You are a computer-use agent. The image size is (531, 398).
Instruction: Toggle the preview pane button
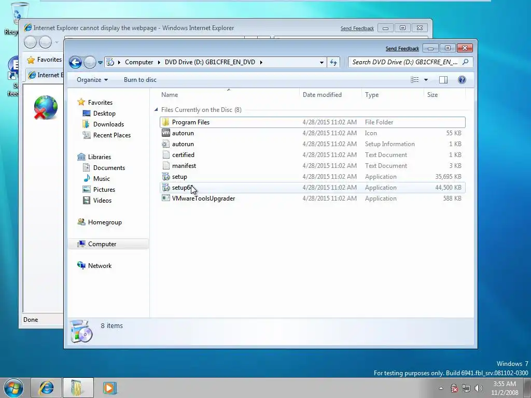pyautogui.click(x=443, y=80)
